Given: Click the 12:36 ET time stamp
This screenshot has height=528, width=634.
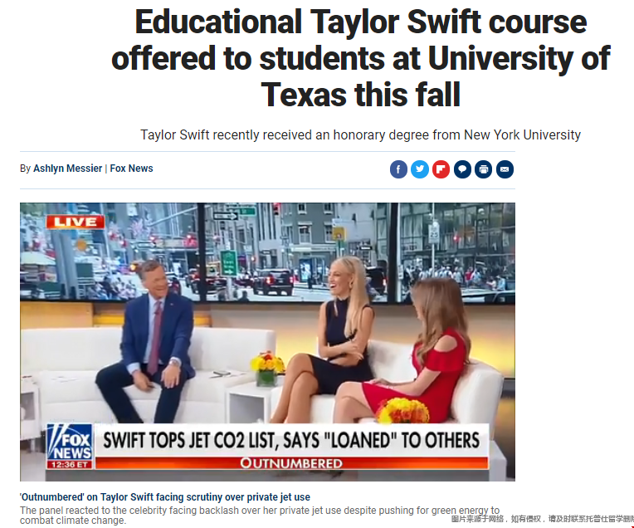Looking at the screenshot, I should (x=70, y=464).
